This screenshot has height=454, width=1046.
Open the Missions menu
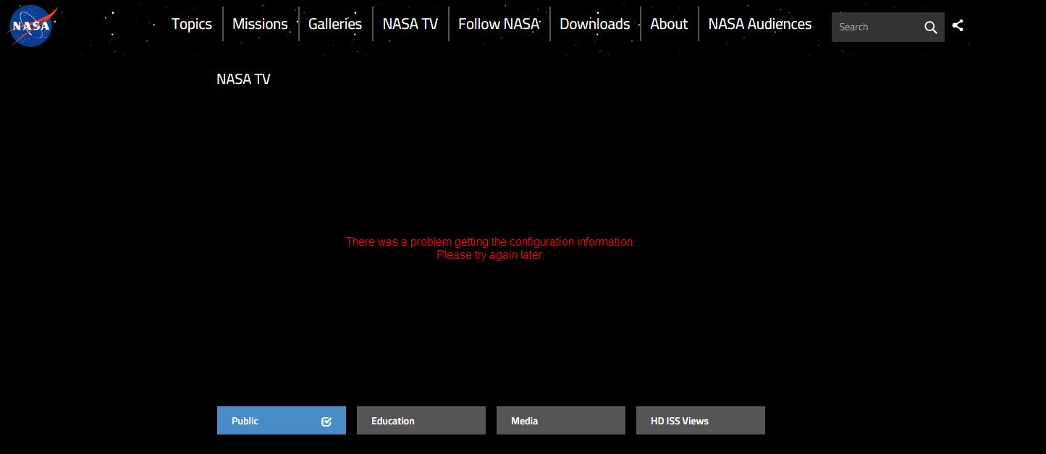(260, 24)
